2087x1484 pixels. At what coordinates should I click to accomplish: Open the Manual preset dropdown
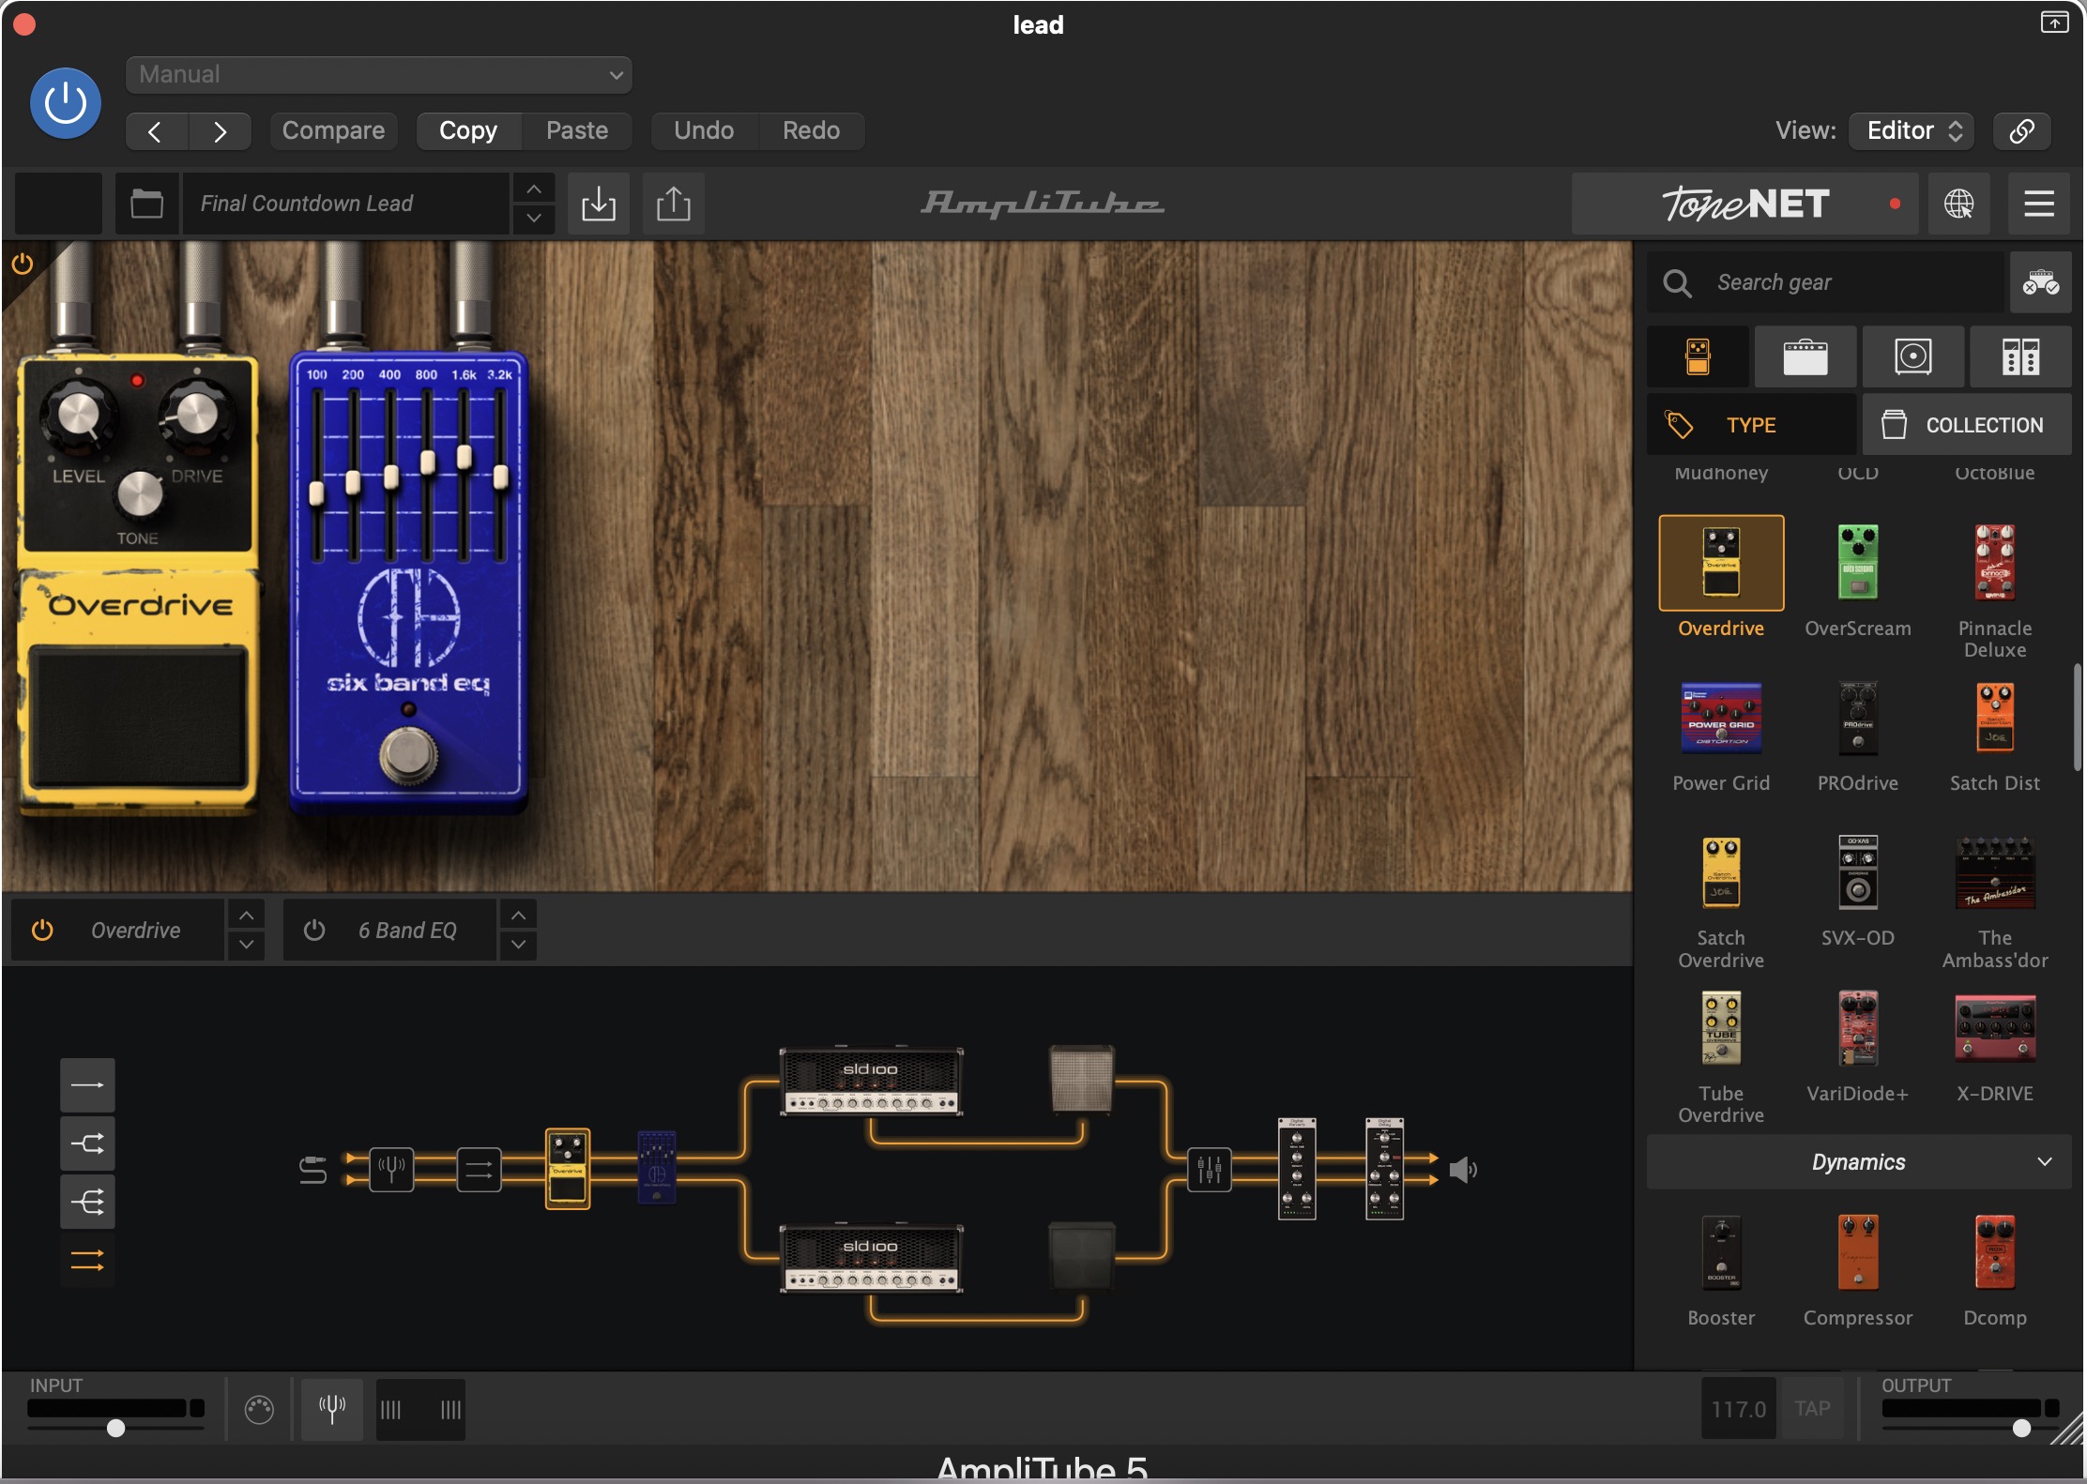[x=379, y=75]
